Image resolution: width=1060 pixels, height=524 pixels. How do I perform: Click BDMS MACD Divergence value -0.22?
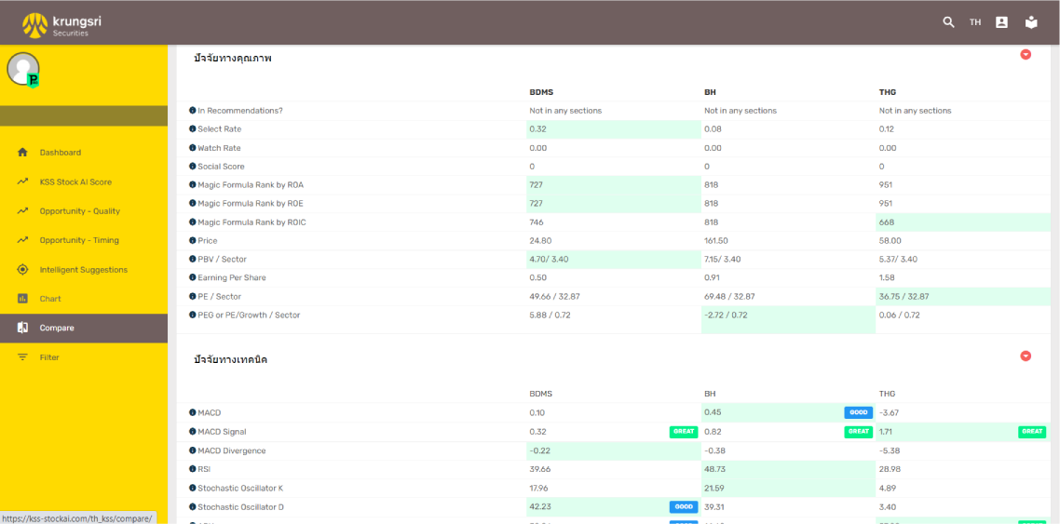(539, 450)
